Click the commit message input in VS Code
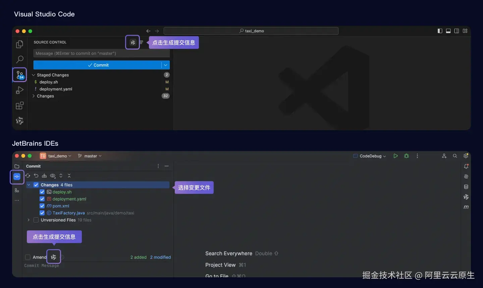 102,53
